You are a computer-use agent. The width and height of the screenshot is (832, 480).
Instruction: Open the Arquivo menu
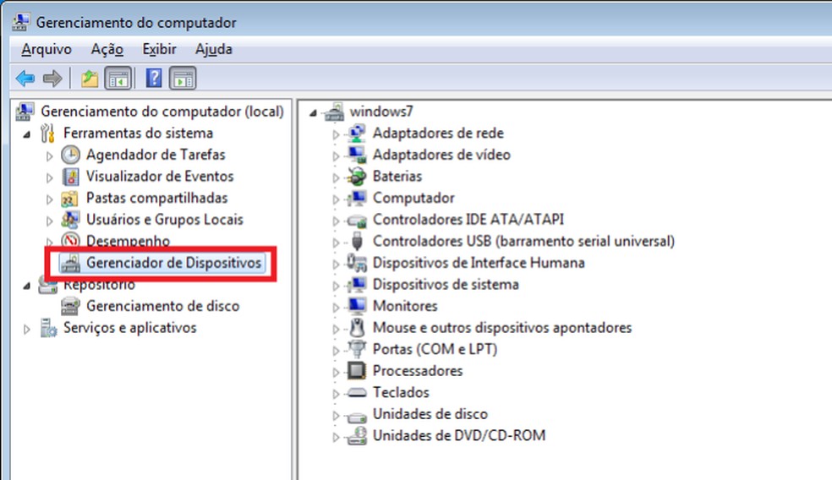pyautogui.click(x=47, y=49)
